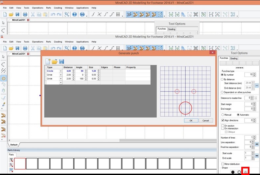The width and height of the screenshot is (260, 175).
Task: Open Type dropdown for first Circle row
Action: (x=61, y=71)
